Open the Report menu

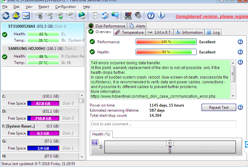point(44,7)
